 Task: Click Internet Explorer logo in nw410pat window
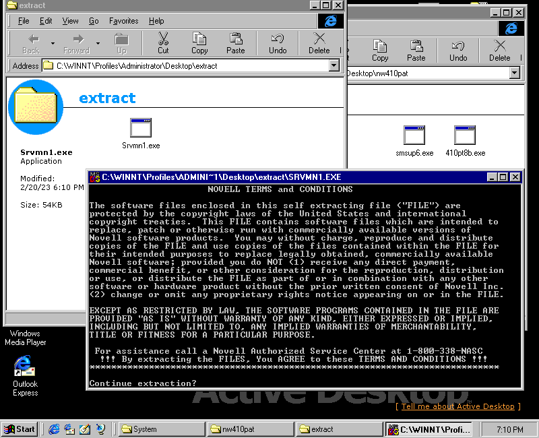coord(511,28)
